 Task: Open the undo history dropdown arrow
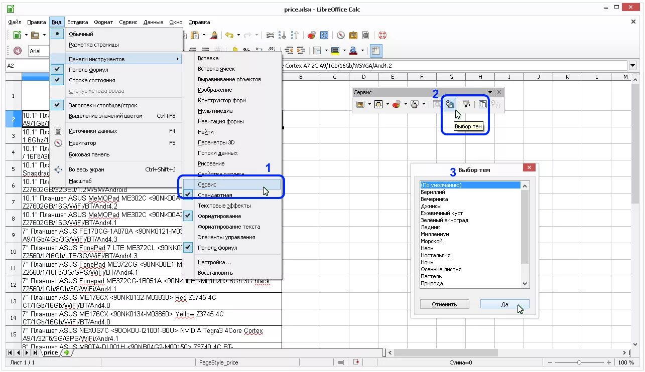pyautogui.click(x=238, y=35)
